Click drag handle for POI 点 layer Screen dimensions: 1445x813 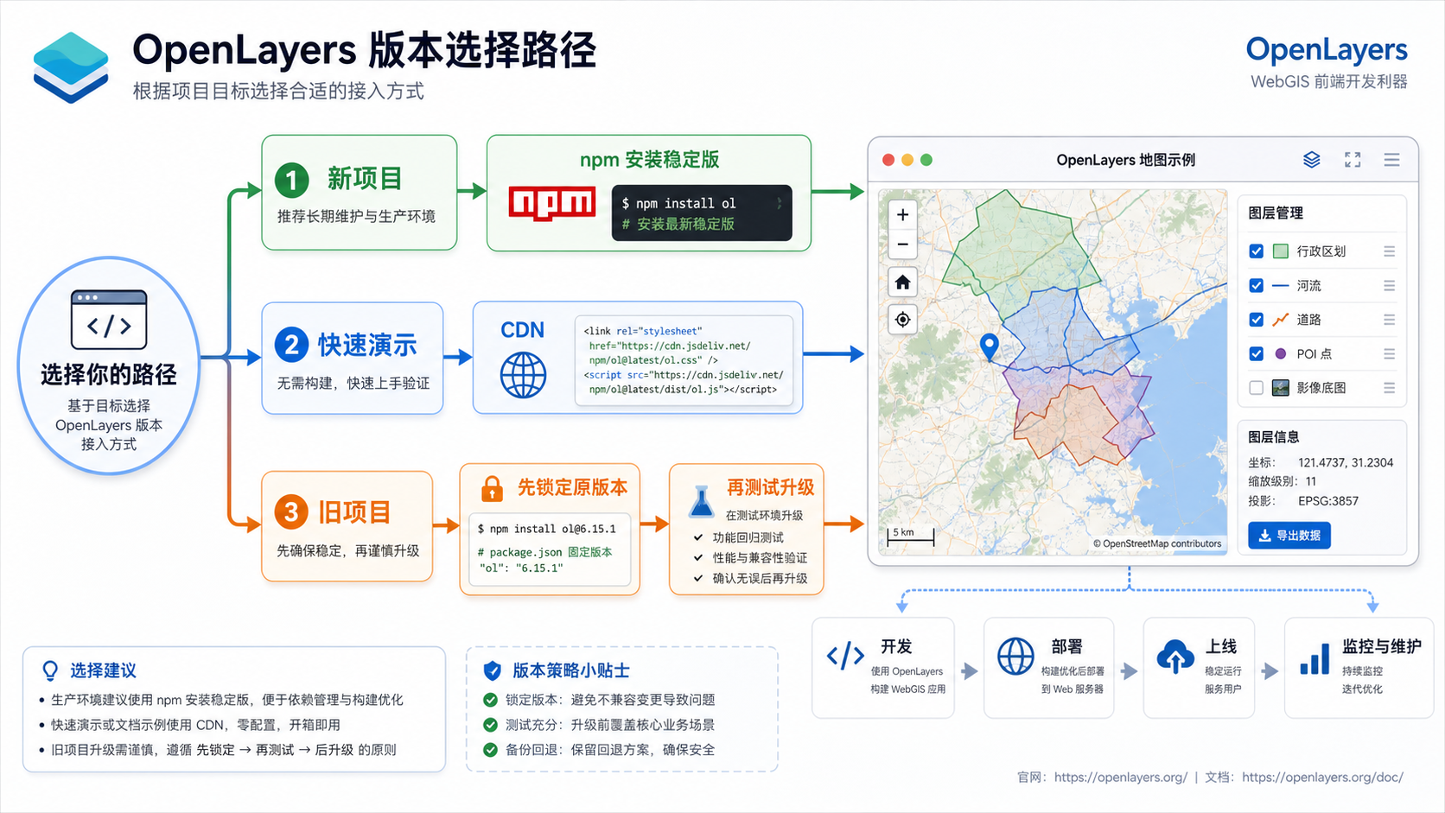(1389, 353)
